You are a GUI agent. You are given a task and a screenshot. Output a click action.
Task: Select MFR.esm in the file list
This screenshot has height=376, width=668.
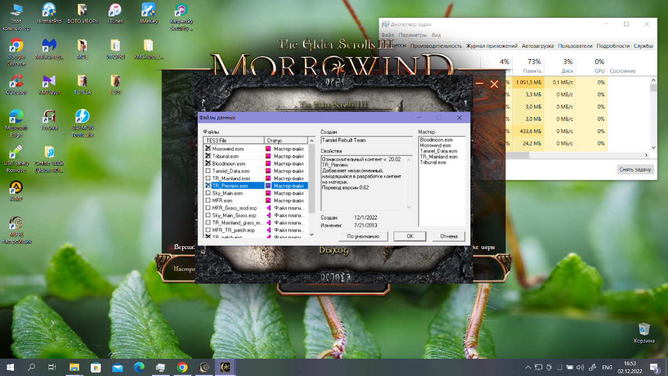[x=221, y=201]
